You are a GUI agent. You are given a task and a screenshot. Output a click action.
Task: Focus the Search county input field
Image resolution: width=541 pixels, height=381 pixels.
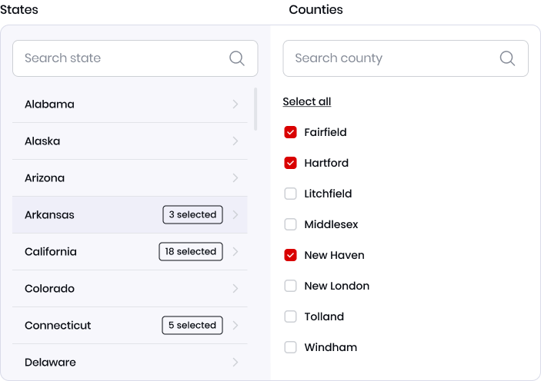pos(406,58)
